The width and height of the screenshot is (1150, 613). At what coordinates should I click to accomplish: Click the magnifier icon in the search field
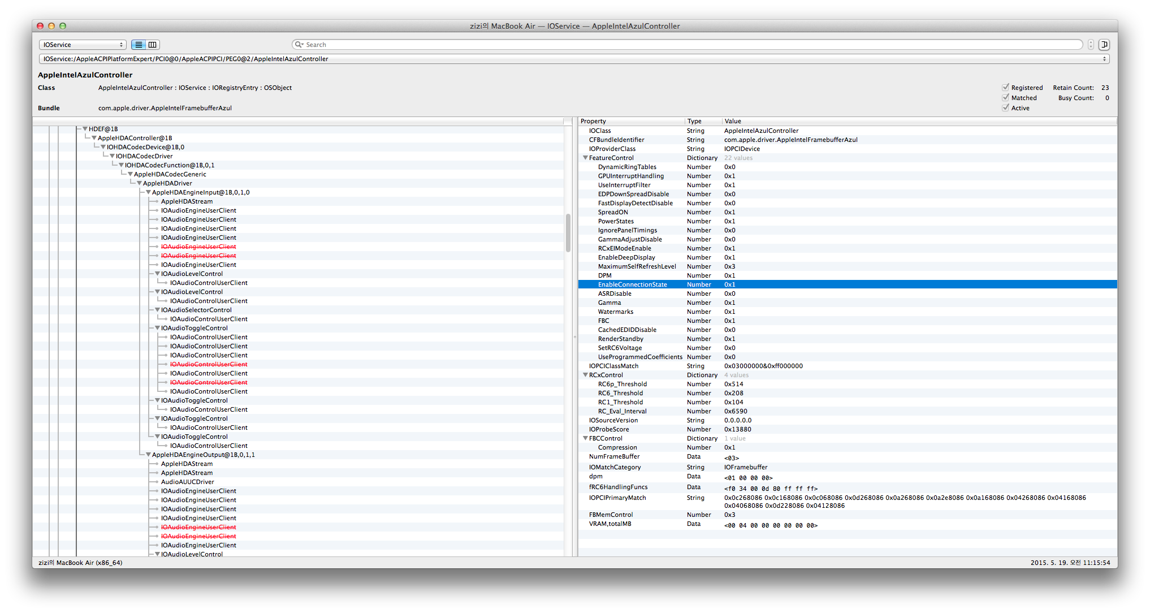pyautogui.click(x=299, y=45)
